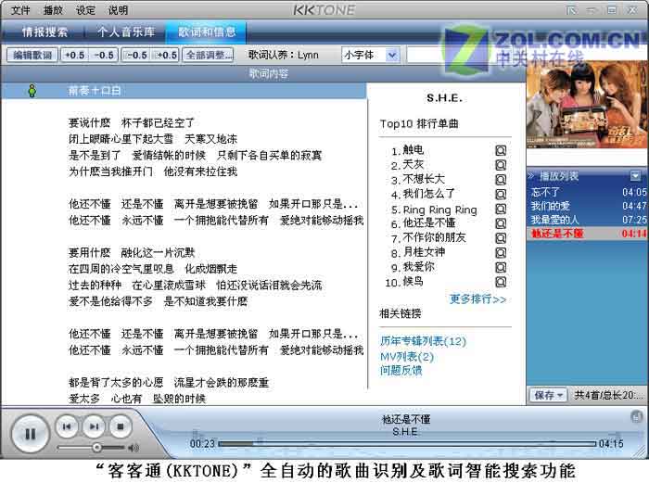Search icon beside 候鸟
649x483 pixels.
pyautogui.click(x=501, y=282)
